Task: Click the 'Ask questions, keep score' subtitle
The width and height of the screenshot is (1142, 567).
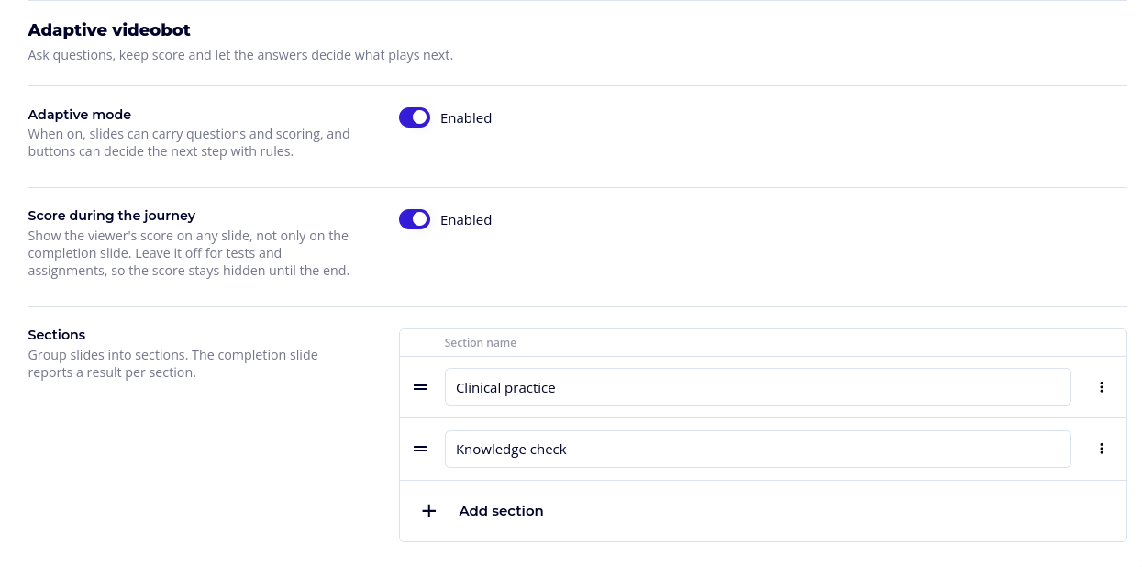Action: [x=240, y=55]
